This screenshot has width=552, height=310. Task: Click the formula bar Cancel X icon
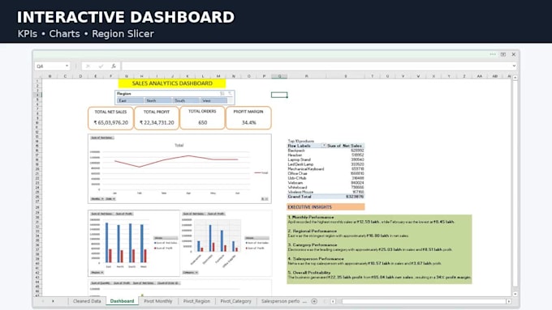coord(88,66)
